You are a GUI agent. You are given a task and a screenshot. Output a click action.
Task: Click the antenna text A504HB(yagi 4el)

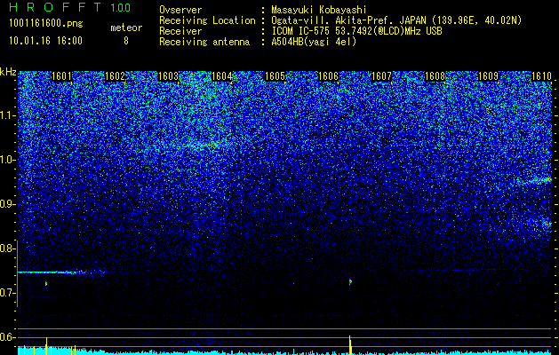[314, 42]
